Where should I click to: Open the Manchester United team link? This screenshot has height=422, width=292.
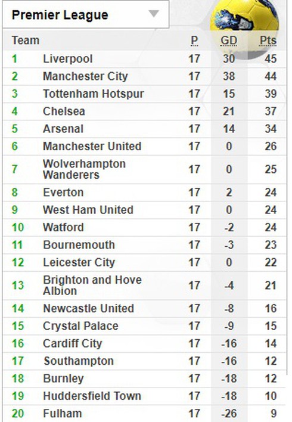[x=92, y=146]
